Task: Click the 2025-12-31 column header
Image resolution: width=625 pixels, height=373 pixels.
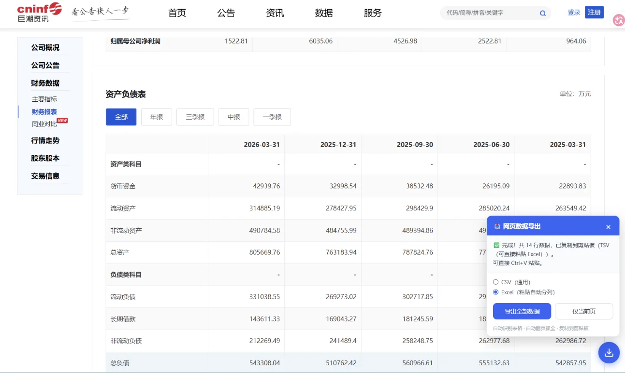Action: click(338, 145)
